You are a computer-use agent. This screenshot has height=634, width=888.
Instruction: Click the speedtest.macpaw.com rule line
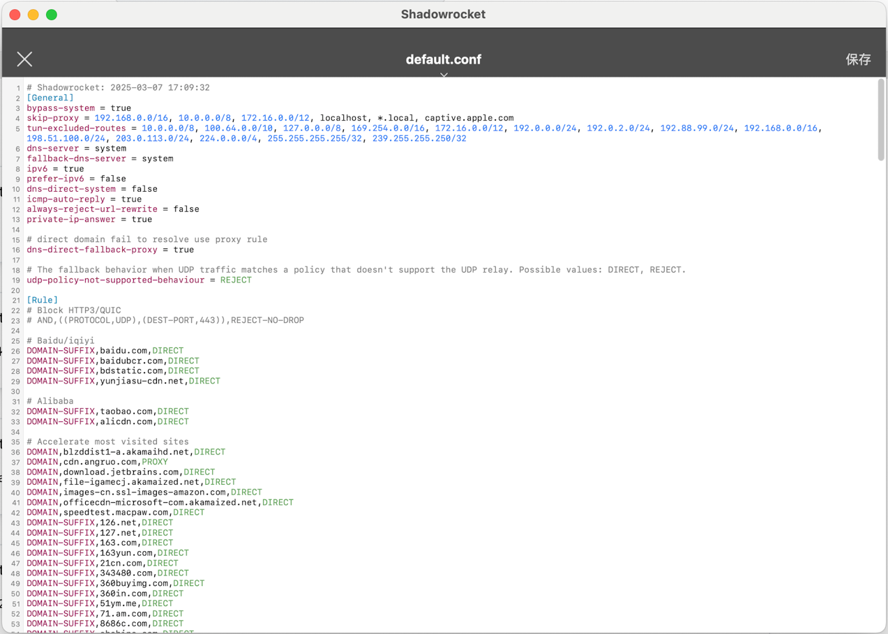(x=116, y=513)
